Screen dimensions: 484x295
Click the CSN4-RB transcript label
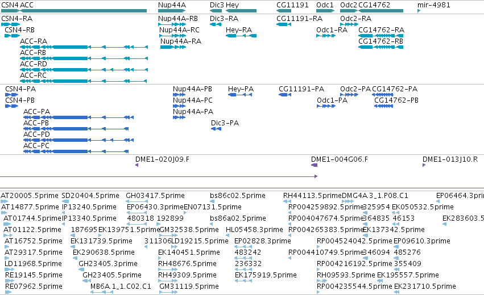click(19, 30)
